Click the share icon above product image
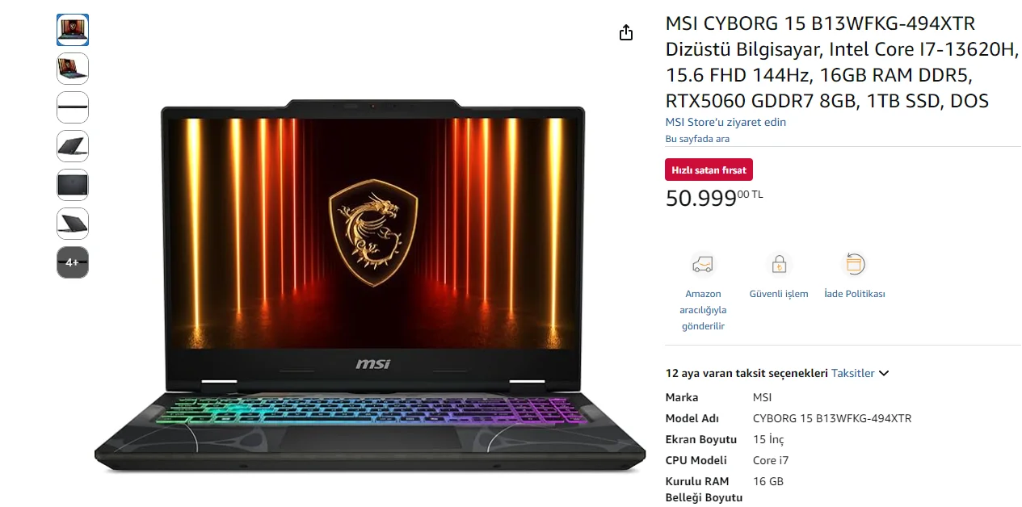The width and height of the screenshot is (1022, 507). click(x=625, y=32)
